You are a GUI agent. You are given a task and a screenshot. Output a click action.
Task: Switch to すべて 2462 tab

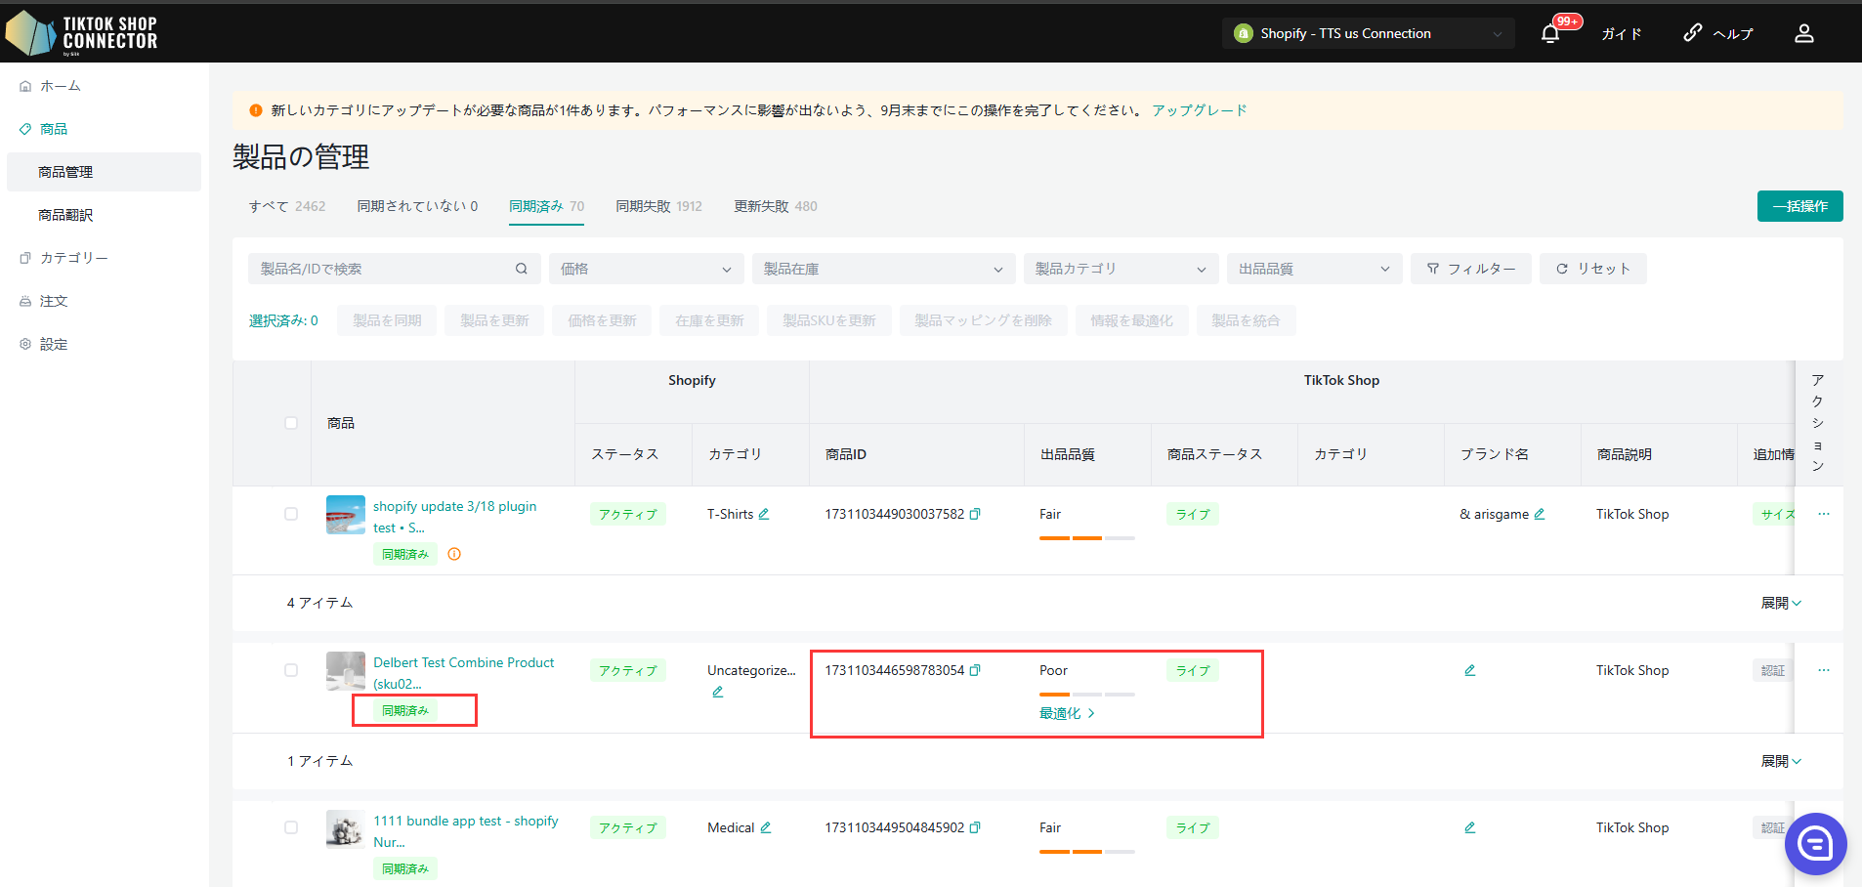[286, 206]
